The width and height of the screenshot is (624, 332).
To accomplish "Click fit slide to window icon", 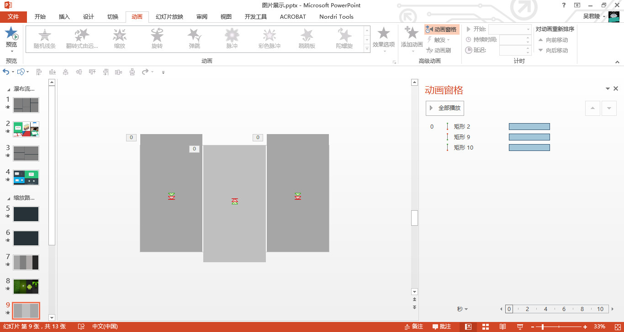I will click(x=616, y=327).
